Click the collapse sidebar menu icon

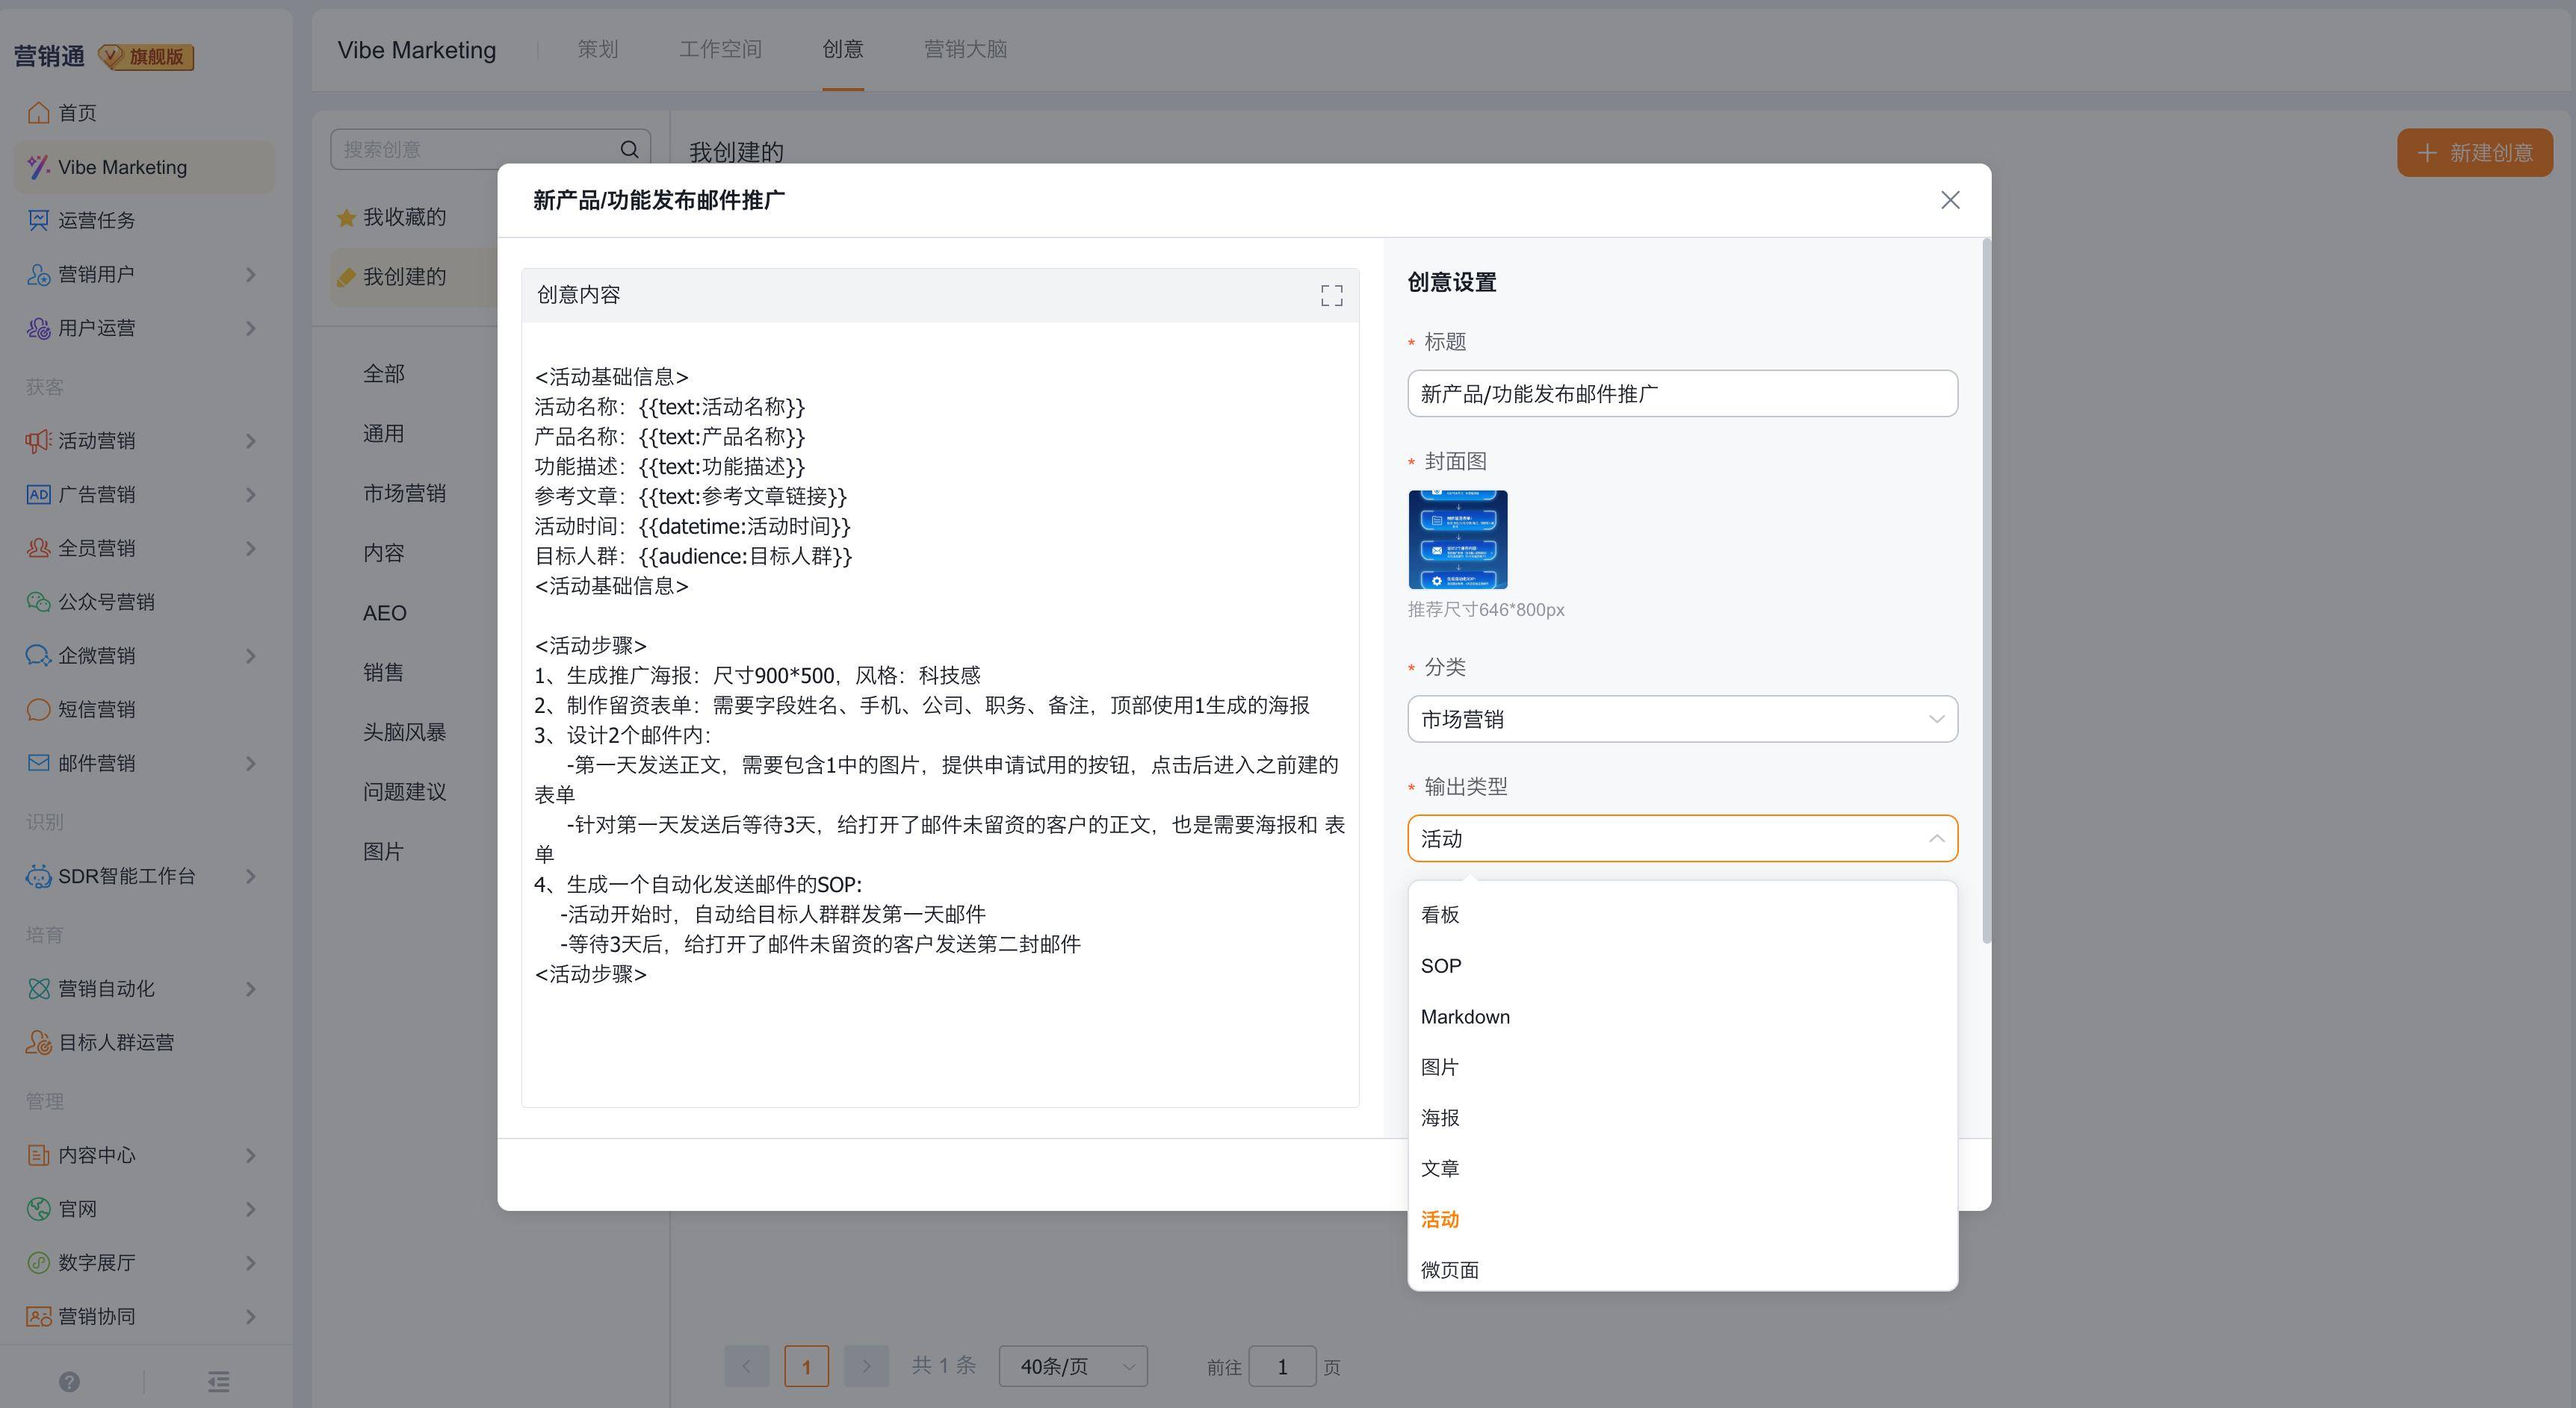(219, 1381)
